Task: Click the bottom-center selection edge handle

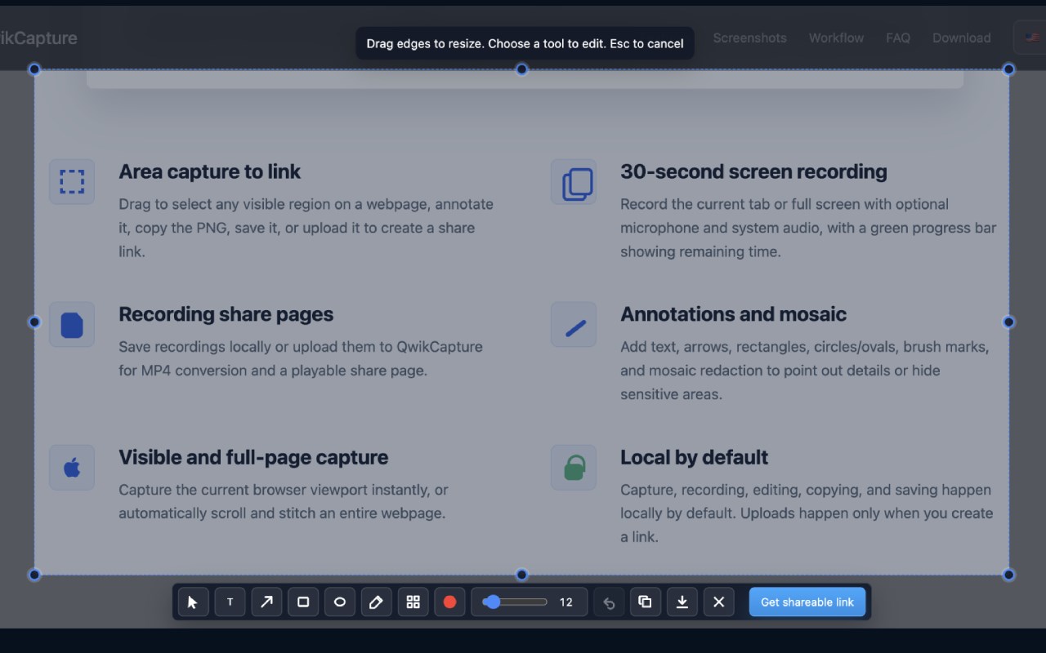Action: (521, 575)
